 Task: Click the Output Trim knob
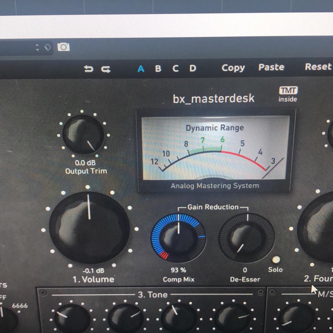[83, 135]
